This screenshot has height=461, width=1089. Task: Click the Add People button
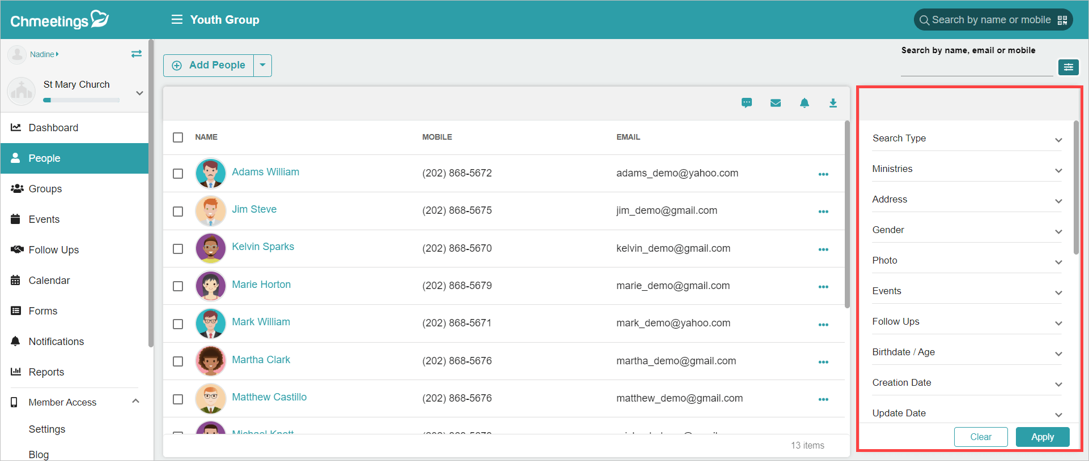[x=209, y=66]
